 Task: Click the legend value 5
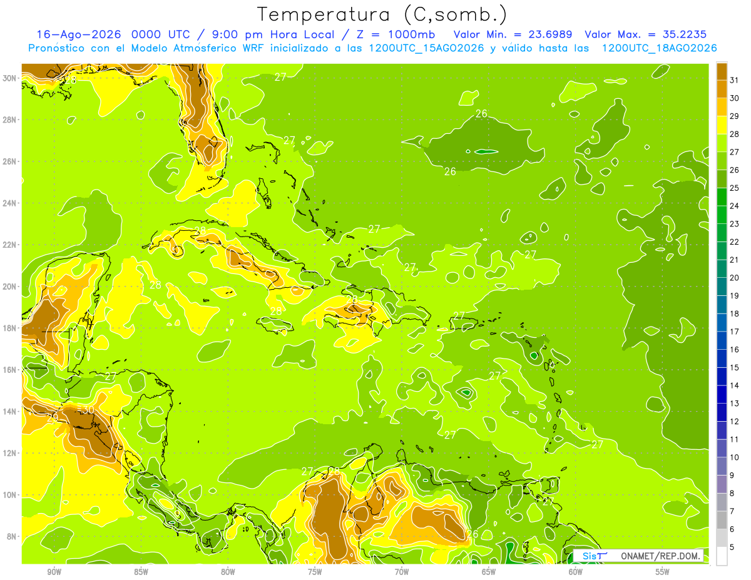pyautogui.click(x=732, y=547)
